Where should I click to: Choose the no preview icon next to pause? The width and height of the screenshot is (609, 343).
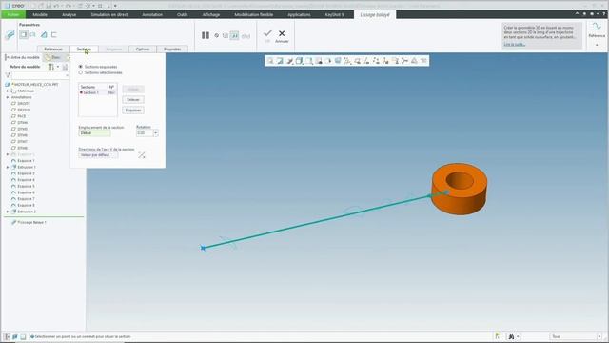tap(217, 36)
